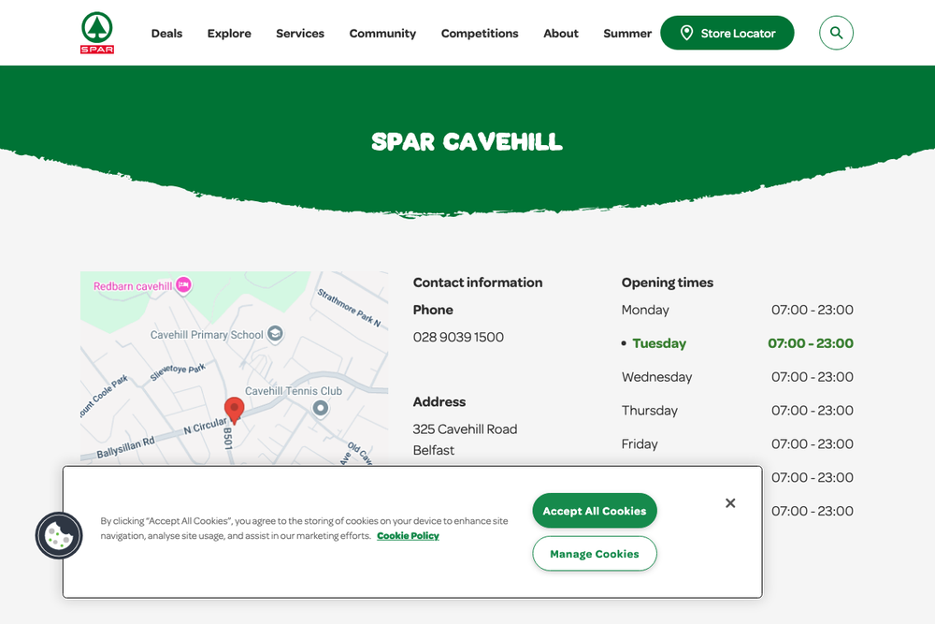Click the Cavehill Primary School marker
The width and height of the screenshot is (935, 624).
[x=275, y=333]
